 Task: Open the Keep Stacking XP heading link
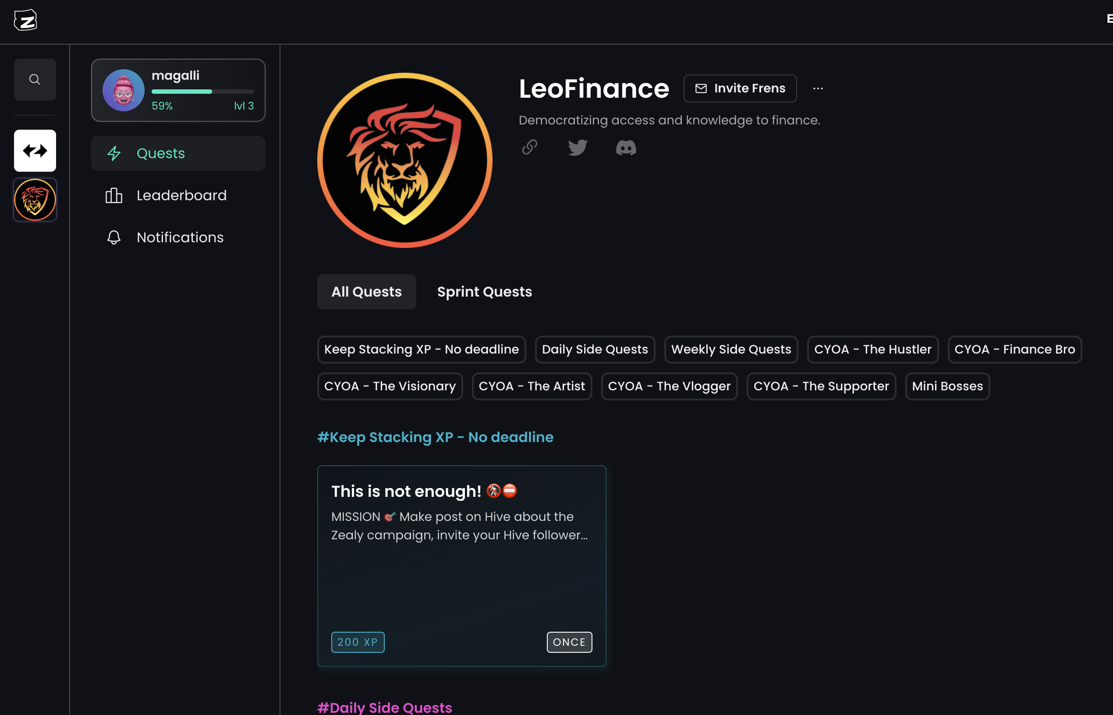pyautogui.click(x=435, y=437)
